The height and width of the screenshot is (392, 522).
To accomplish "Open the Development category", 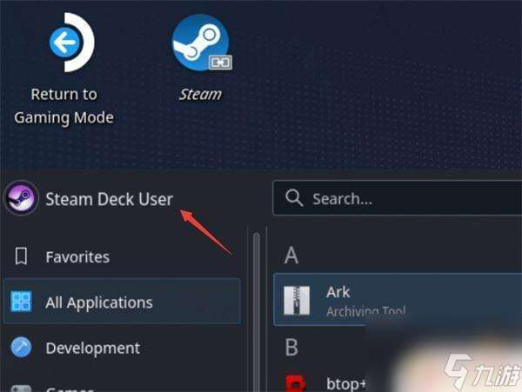I will 122,348.
